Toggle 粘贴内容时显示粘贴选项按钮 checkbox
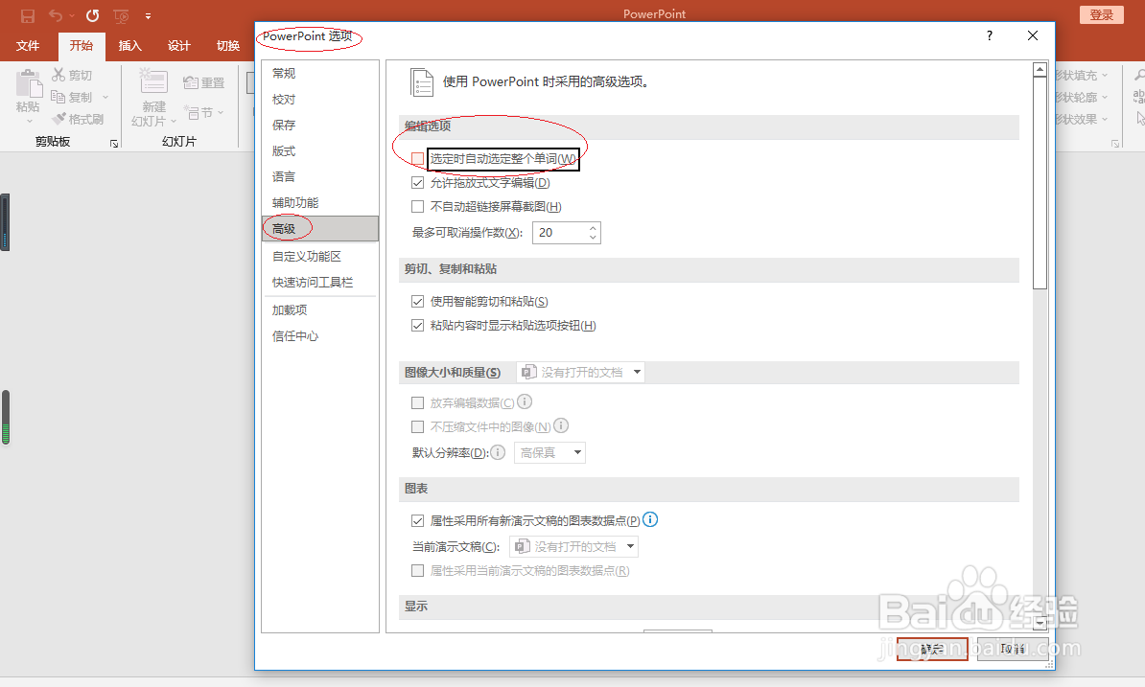Image resolution: width=1145 pixels, height=687 pixels. [418, 325]
